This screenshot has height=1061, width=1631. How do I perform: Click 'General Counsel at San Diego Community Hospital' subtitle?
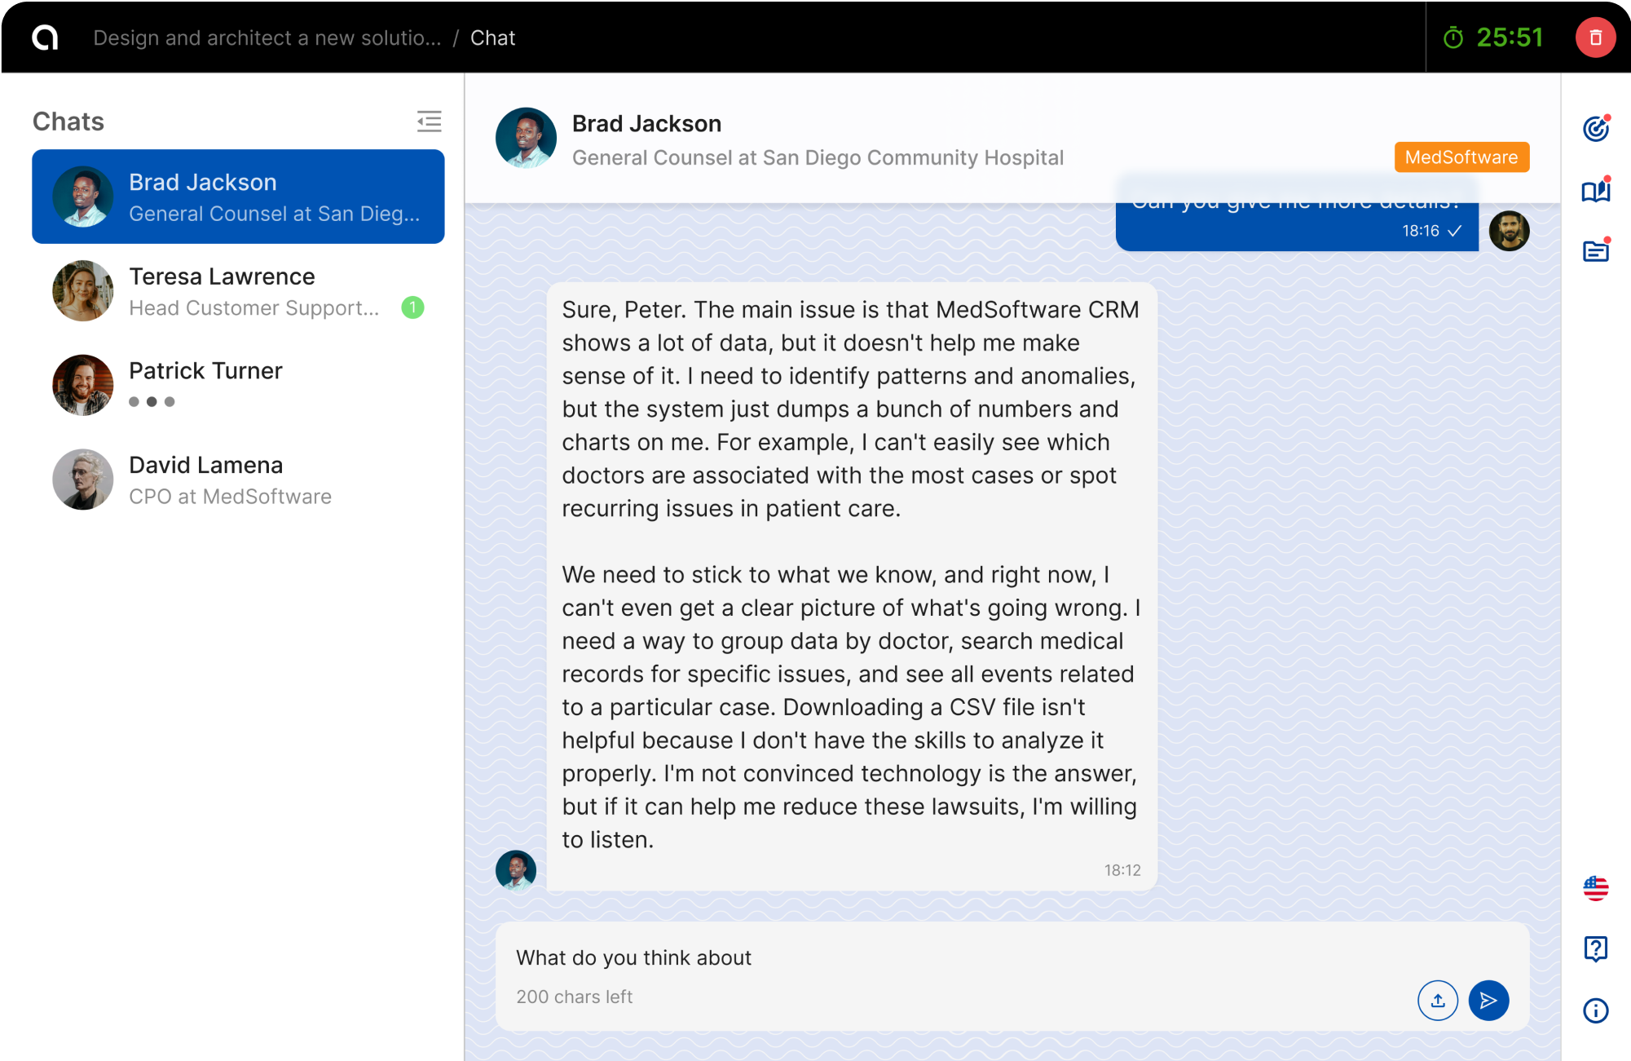tap(818, 157)
